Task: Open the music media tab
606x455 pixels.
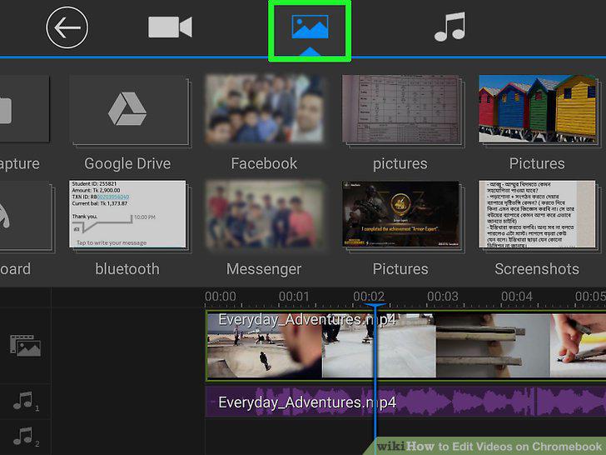Action: [450, 27]
